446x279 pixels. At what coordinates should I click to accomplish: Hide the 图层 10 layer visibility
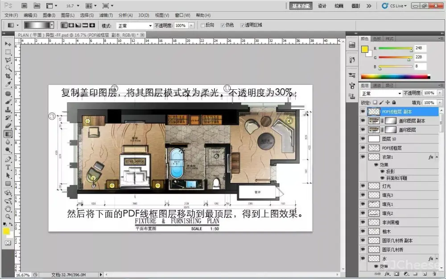[x=363, y=139]
